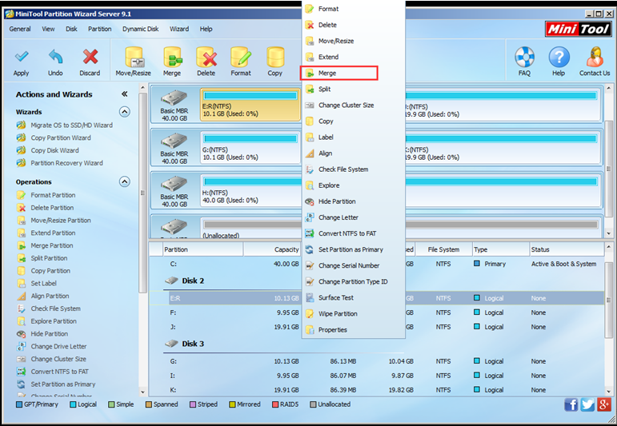Click the Delete toolbar icon
The image size is (617, 426).
coord(206,58)
